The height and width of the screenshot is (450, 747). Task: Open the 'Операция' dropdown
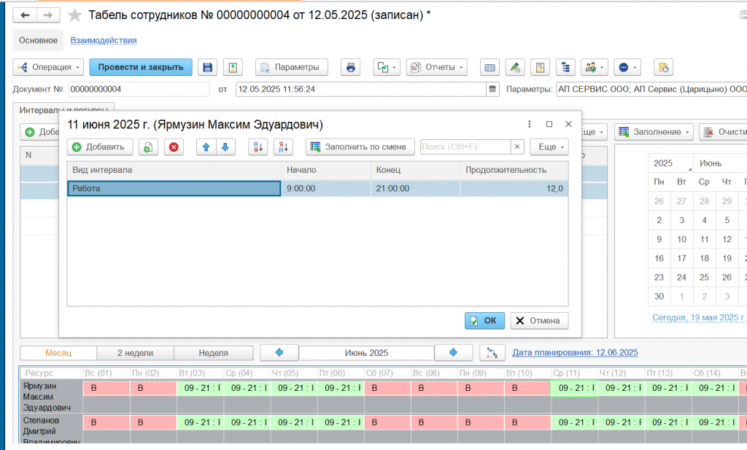click(x=48, y=67)
